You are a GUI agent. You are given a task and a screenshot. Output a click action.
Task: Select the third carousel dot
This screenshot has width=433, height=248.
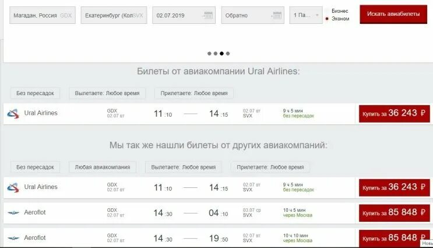[x=221, y=54]
